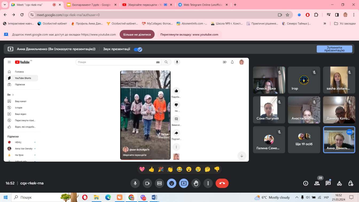Send the thumbs up reaction
Viewport: 359px width, 202px height.
click(x=151, y=169)
